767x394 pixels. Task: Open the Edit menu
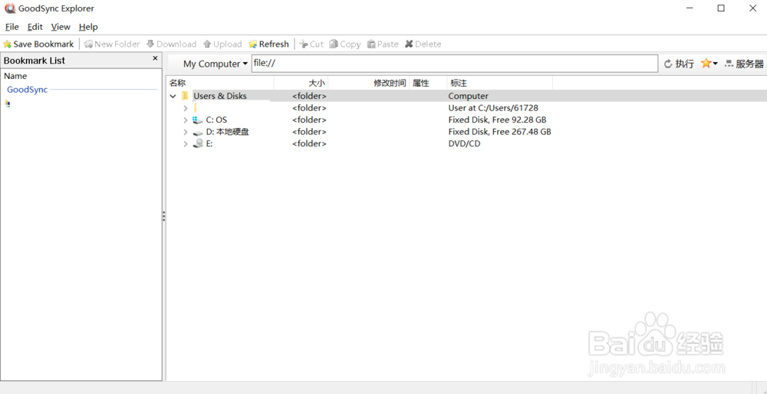point(35,27)
